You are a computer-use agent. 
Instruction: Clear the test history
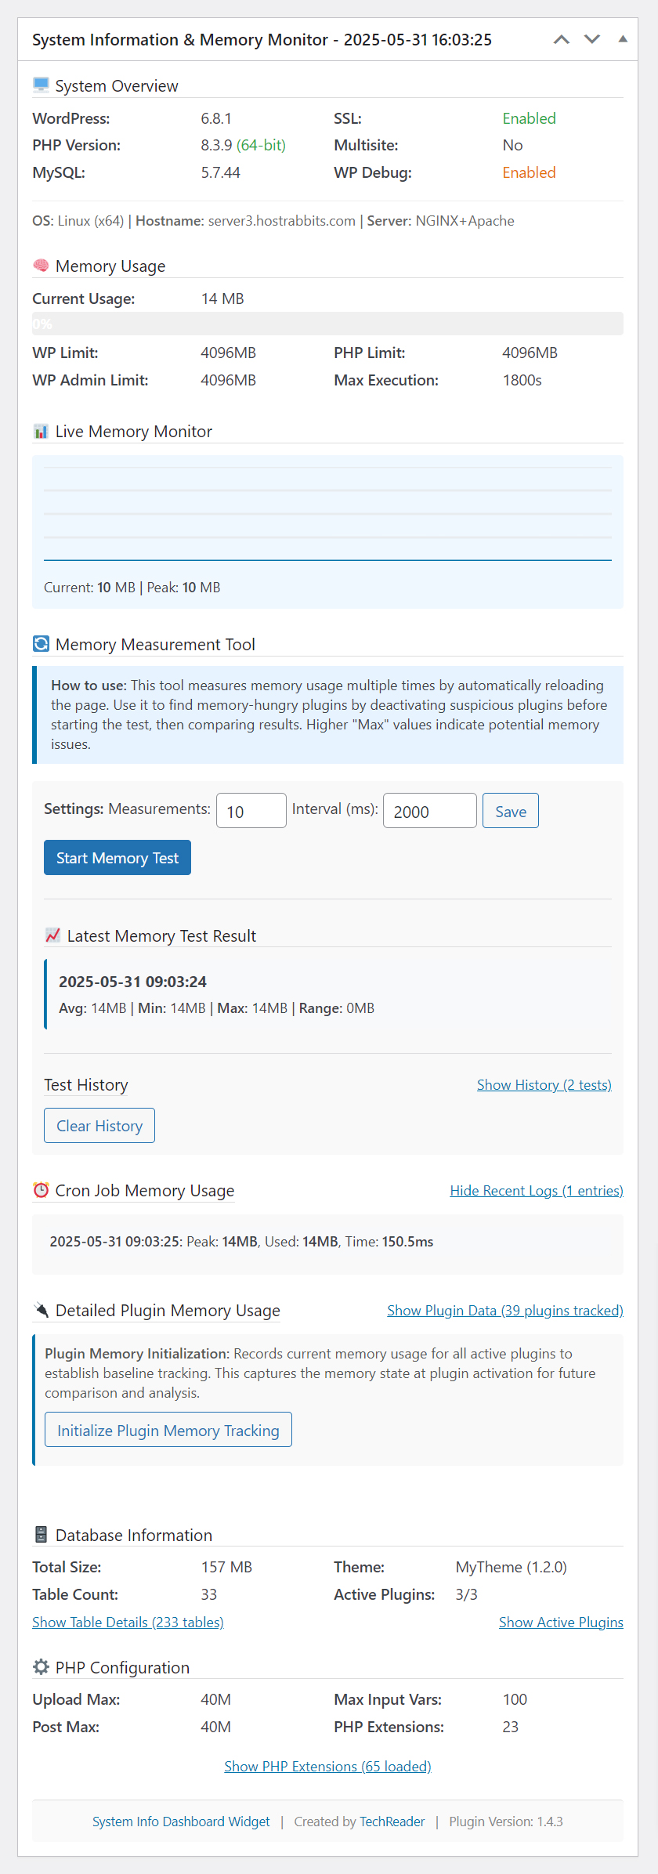coord(99,1126)
